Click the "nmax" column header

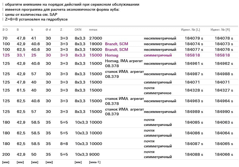click(x=93, y=30)
